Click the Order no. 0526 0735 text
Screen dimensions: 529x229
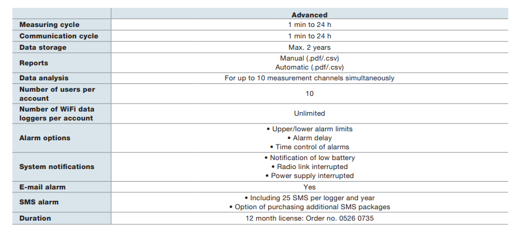click(339, 218)
